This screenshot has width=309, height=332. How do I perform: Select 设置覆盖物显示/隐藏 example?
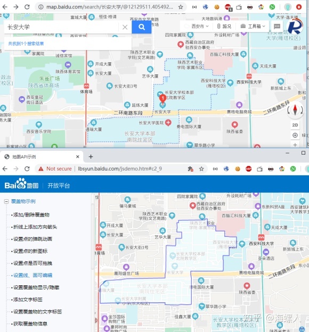point(36,287)
